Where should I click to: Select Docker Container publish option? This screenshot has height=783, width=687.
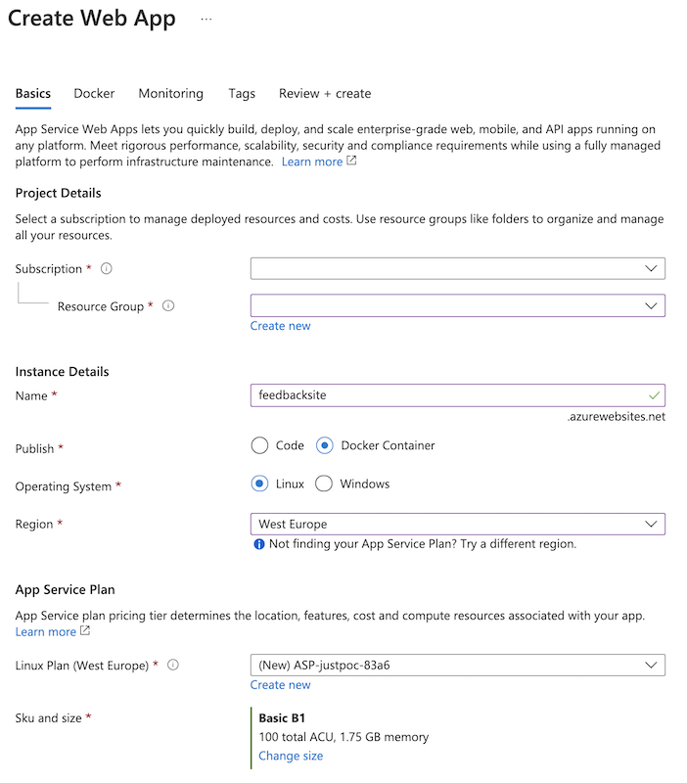[x=325, y=445]
